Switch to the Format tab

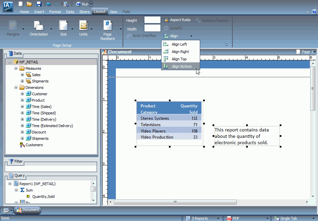coord(55,12)
